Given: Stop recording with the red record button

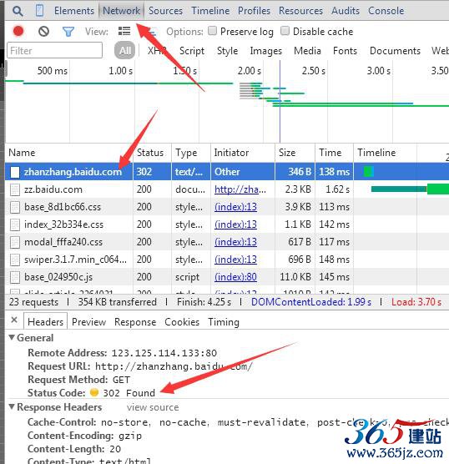Looking at the screenshot, I should (x=18, y=31).
